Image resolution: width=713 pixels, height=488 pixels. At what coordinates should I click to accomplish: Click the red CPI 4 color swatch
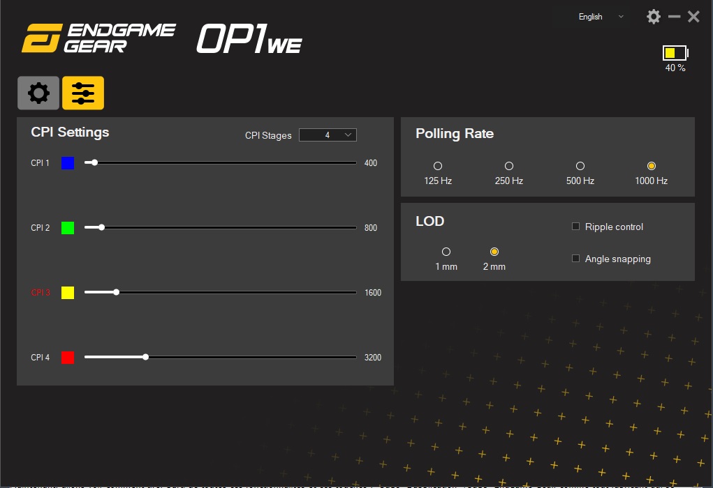(67, 357)
